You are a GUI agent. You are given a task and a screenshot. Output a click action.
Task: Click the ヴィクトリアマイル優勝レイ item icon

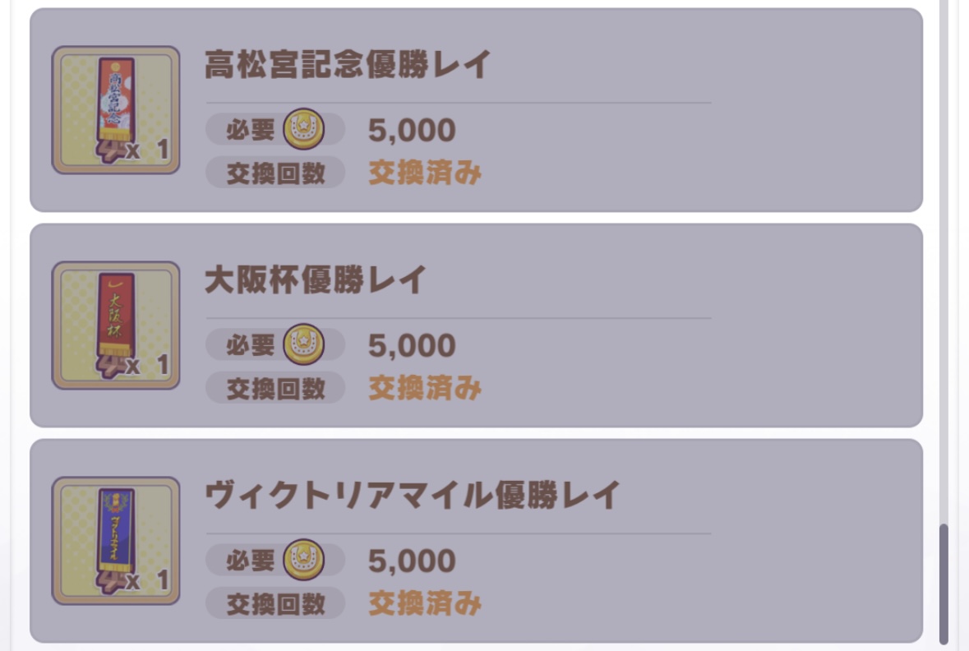click(116, 541)
